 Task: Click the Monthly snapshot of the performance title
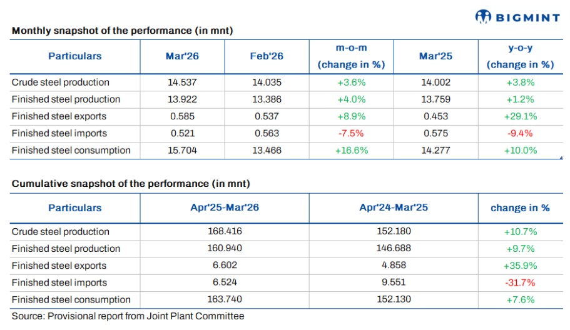click(123, 31)
